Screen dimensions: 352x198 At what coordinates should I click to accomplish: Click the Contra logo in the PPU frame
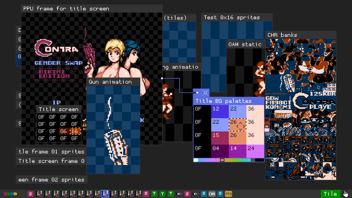pos(56,48)
